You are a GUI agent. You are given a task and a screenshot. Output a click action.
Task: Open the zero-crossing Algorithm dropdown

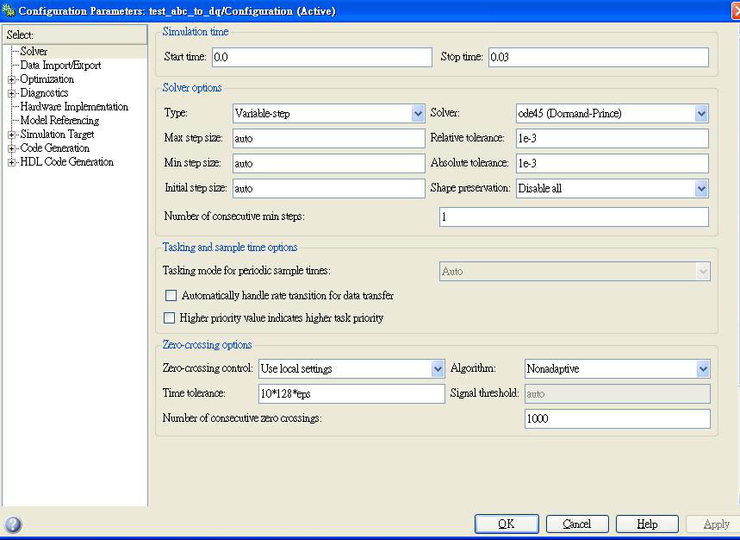pyautogui.click(x=702, y=369)
